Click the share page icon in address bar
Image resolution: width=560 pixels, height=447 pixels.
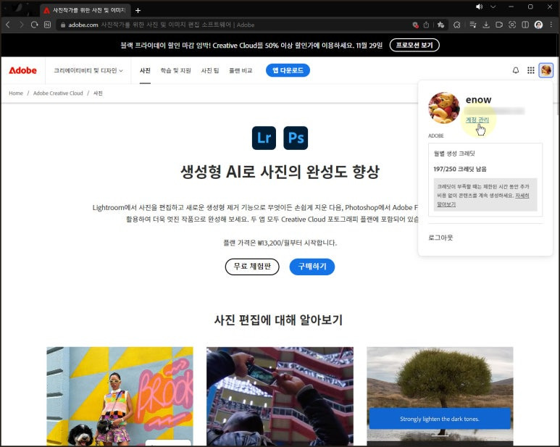(426, 25)
